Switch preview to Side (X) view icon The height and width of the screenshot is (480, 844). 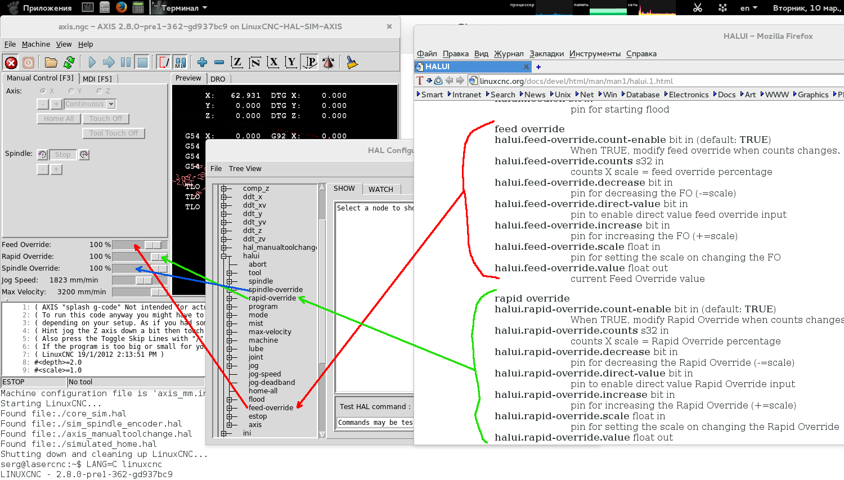(273, 62)
